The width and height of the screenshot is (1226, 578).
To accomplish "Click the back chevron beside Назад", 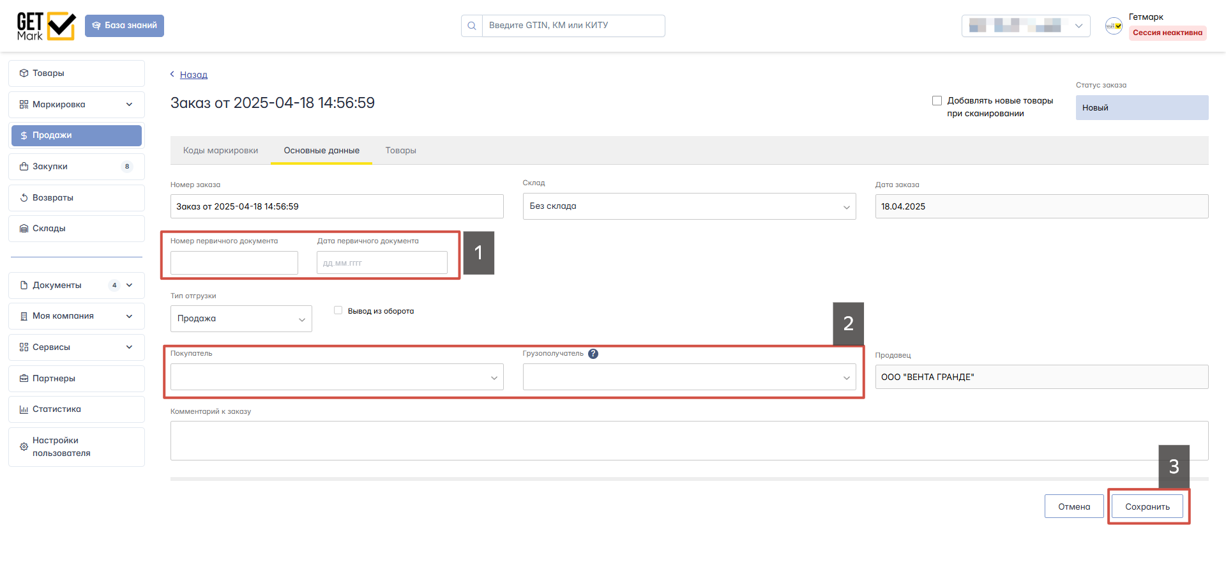I will pyautogui.click(x=172, y=75).
